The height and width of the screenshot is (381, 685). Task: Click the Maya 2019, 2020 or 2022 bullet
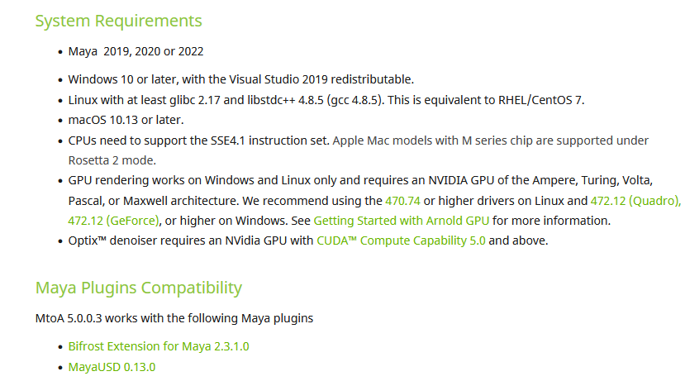pyautogui.click(x=136, y=51)
